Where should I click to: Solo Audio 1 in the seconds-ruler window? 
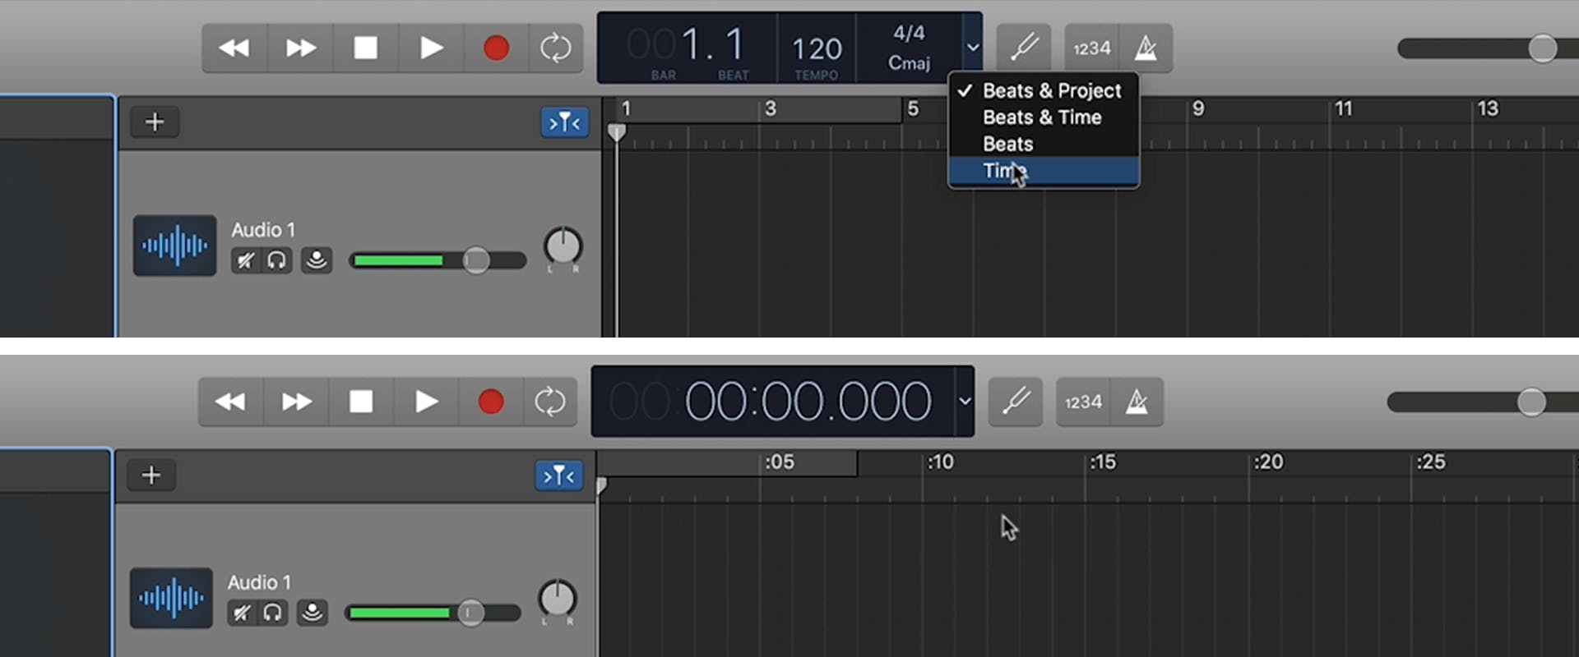pyautogui.click(x=273, y=613)
